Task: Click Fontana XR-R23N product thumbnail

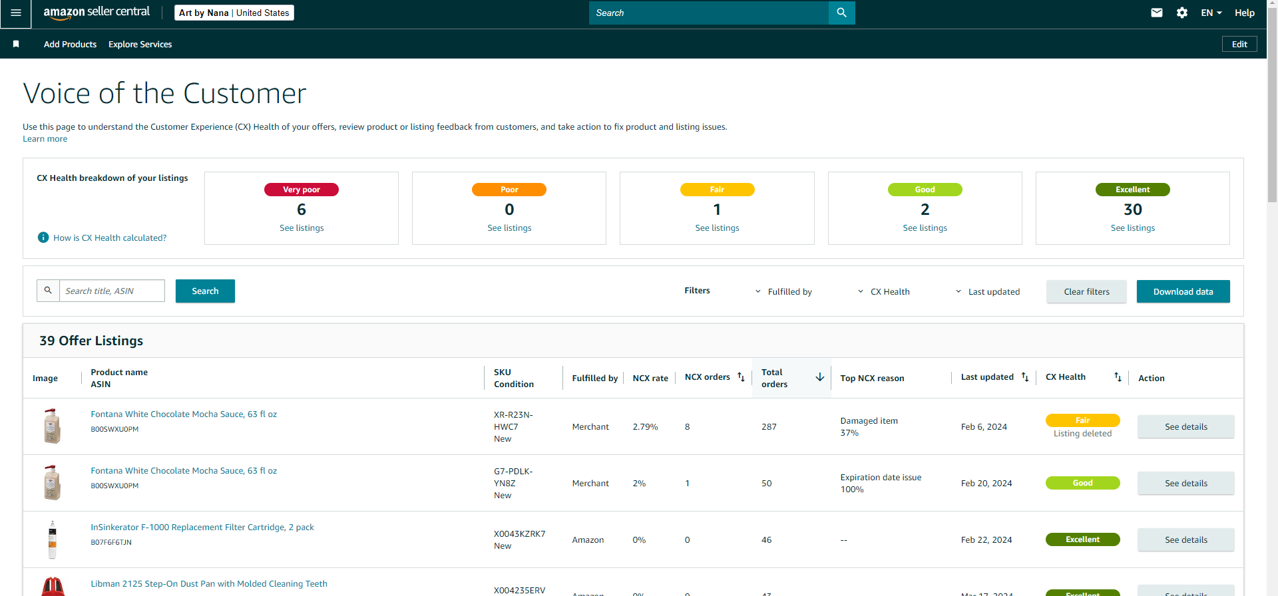Action: pyautogui.click(x=52, y=426)
